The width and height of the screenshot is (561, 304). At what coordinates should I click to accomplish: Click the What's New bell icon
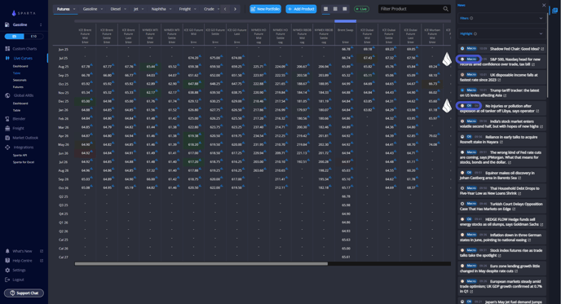click(7, 251)
